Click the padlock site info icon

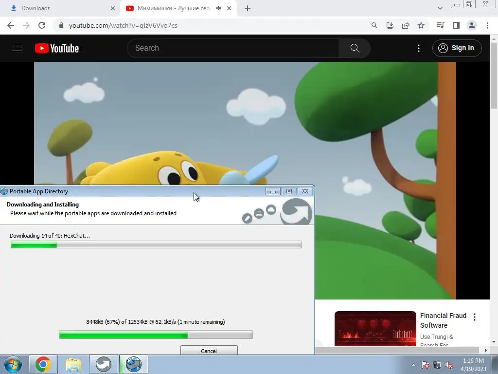[x=61, y=25]
